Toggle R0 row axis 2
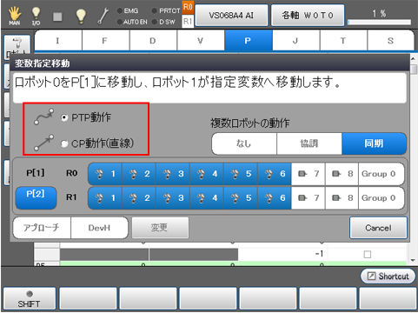The width and height of the screenshot is (418, 313). (x=139, y=174)
